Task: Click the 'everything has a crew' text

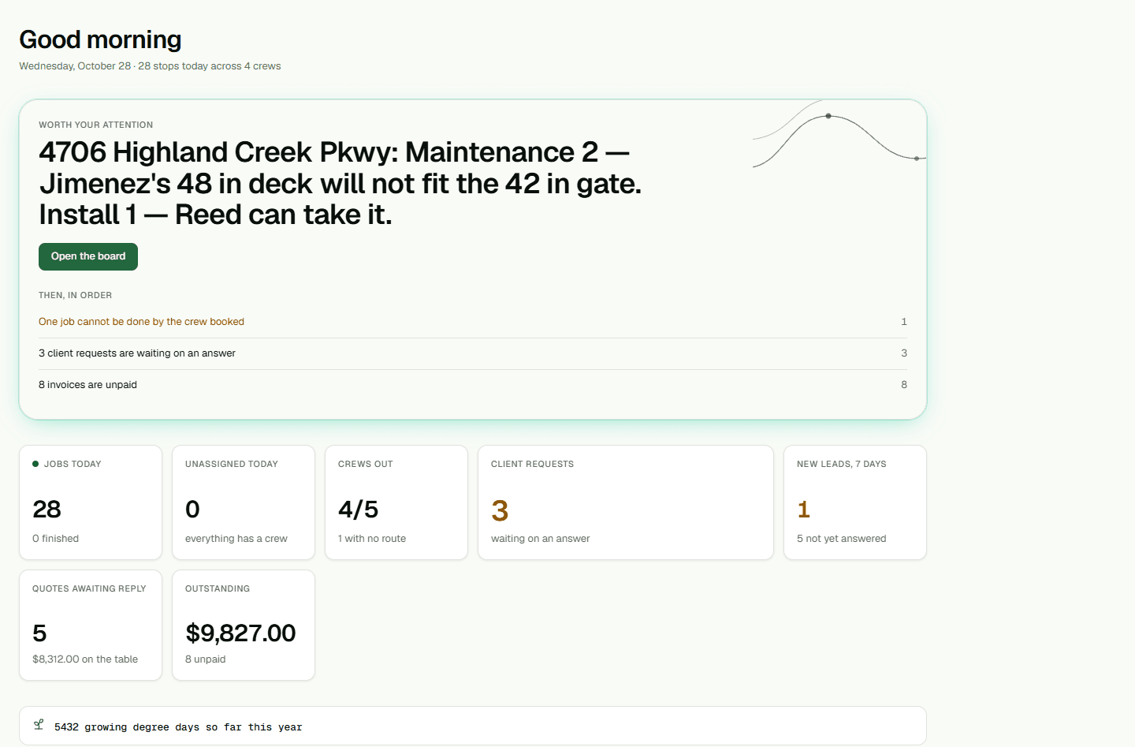Action: coord(236,539)
